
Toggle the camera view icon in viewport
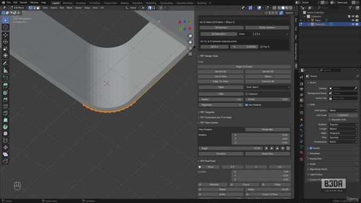(190, 48)
